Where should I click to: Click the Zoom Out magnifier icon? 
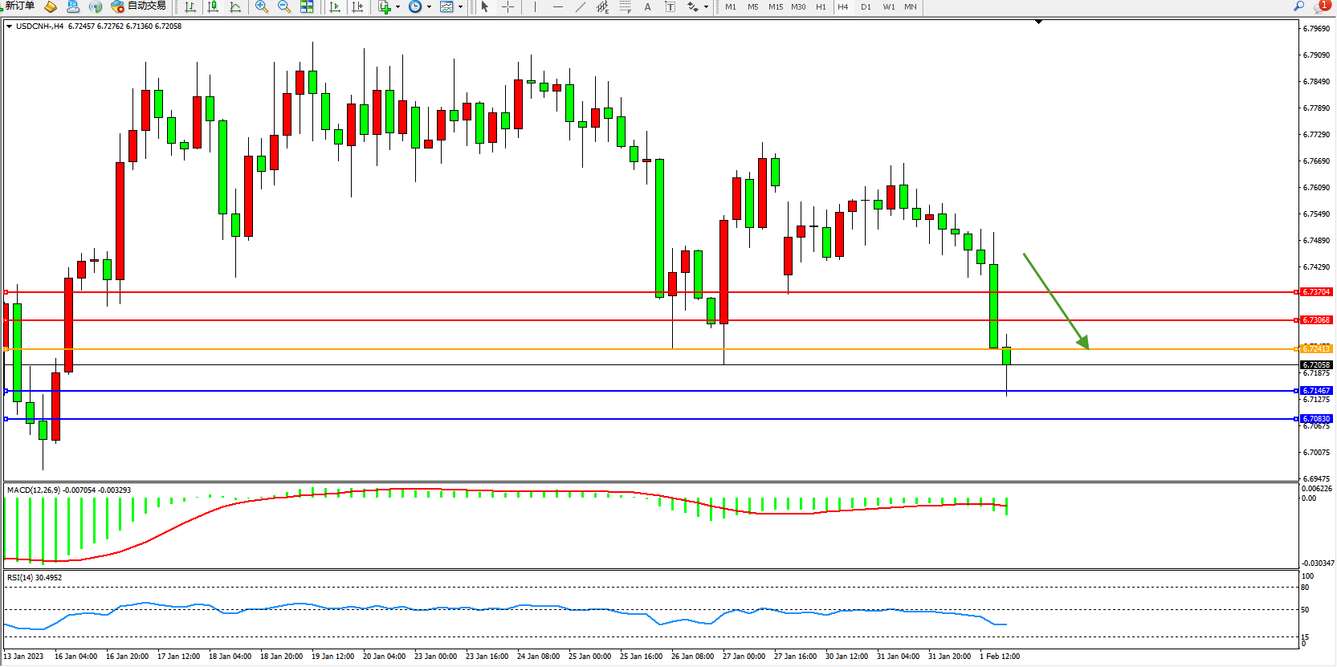coord(283,7)
